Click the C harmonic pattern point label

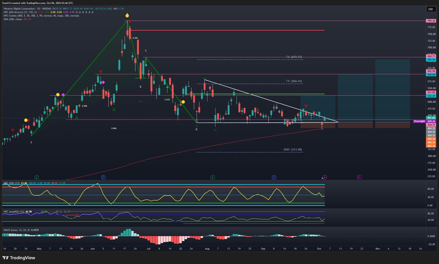146,51
